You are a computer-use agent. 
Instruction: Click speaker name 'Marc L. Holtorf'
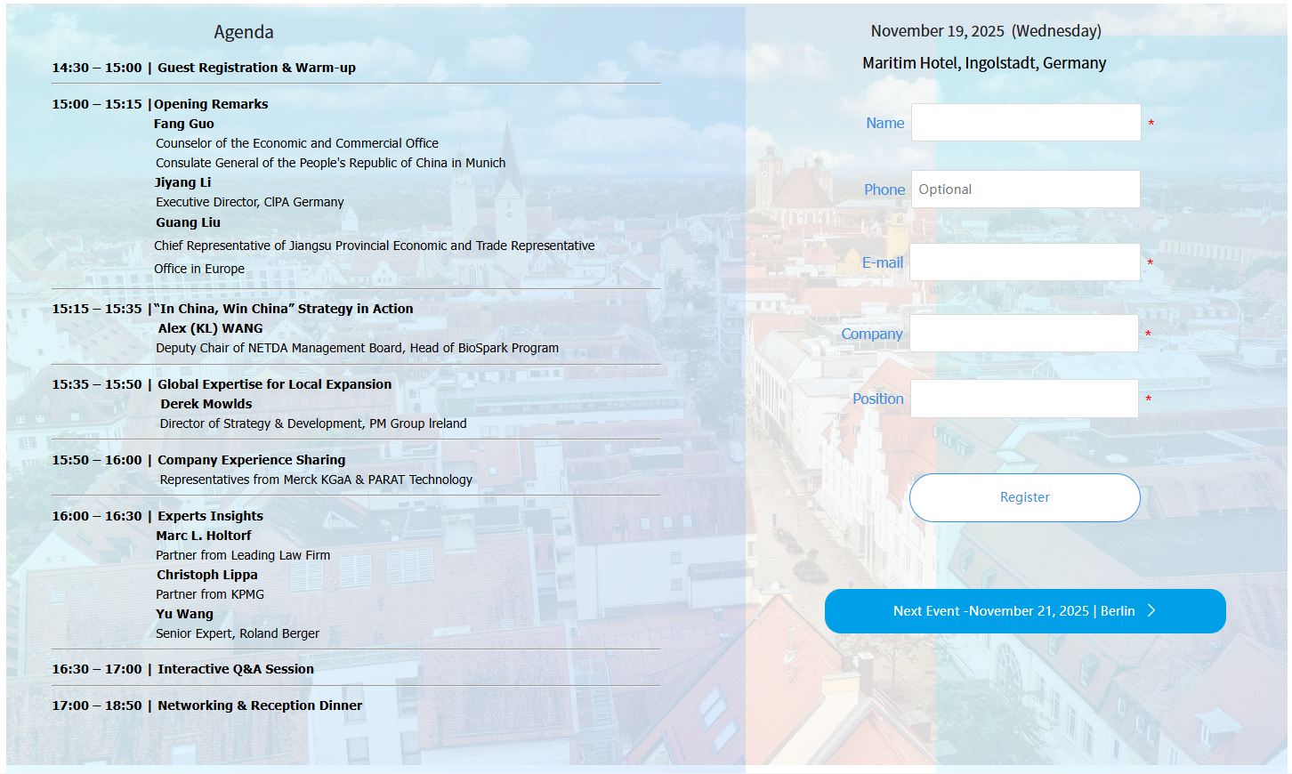click(204, 536)
